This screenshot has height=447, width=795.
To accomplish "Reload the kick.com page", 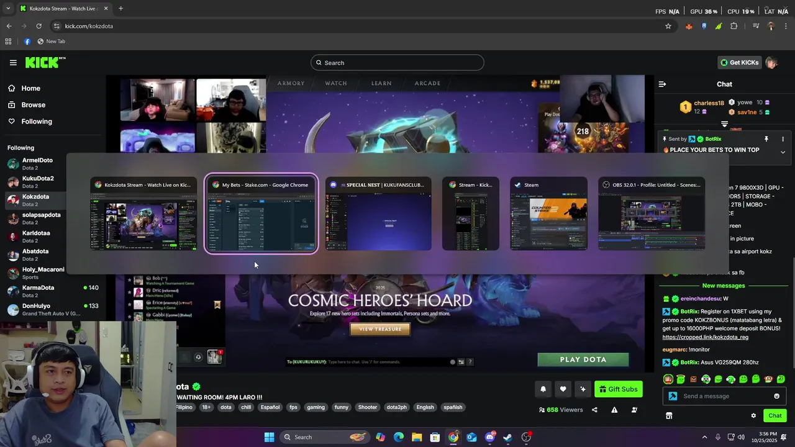I will 39,26.
